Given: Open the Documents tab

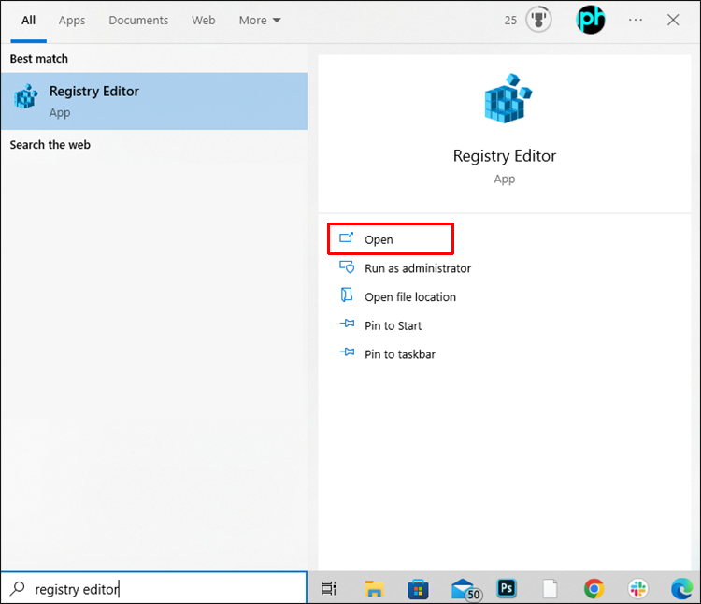Looking at the screenshot, I should click(138, 21).
